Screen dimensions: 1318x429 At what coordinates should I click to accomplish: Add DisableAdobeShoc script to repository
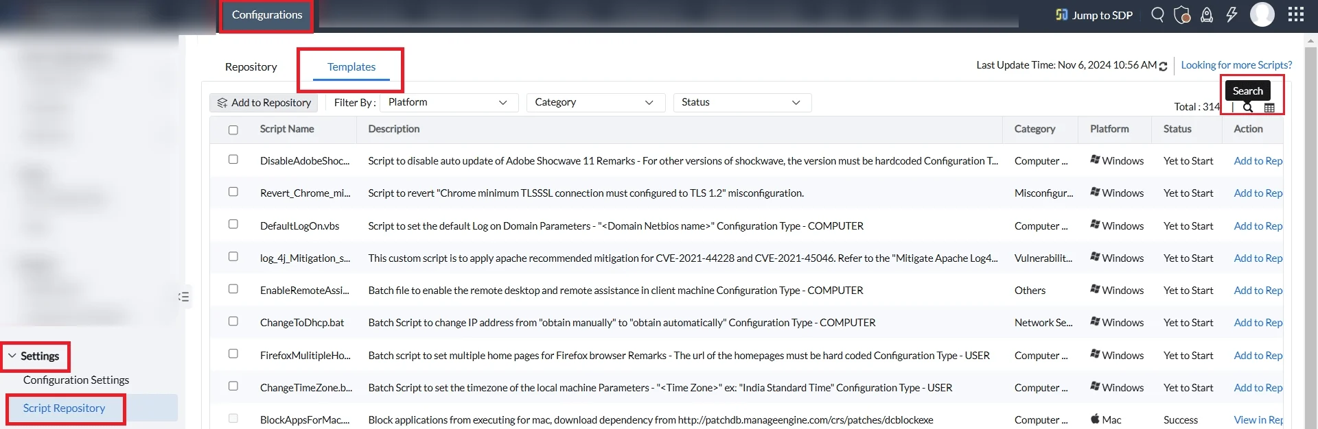1258,160
